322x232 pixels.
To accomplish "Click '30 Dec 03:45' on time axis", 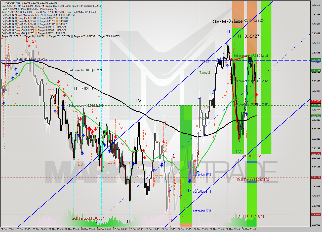I will 217,229.
